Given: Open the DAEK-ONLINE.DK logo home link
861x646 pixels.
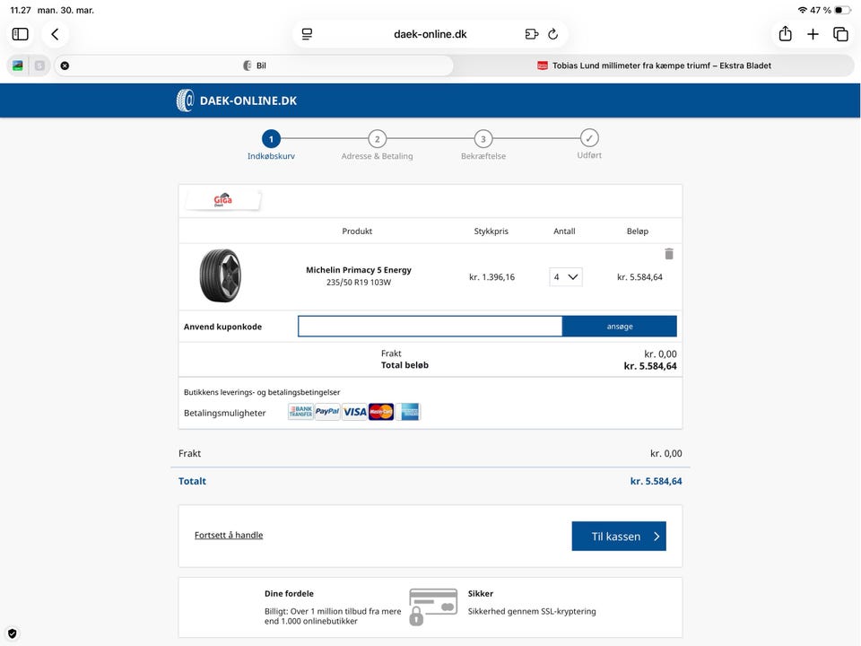Looking at the screenshot, I should pos(237,100).
